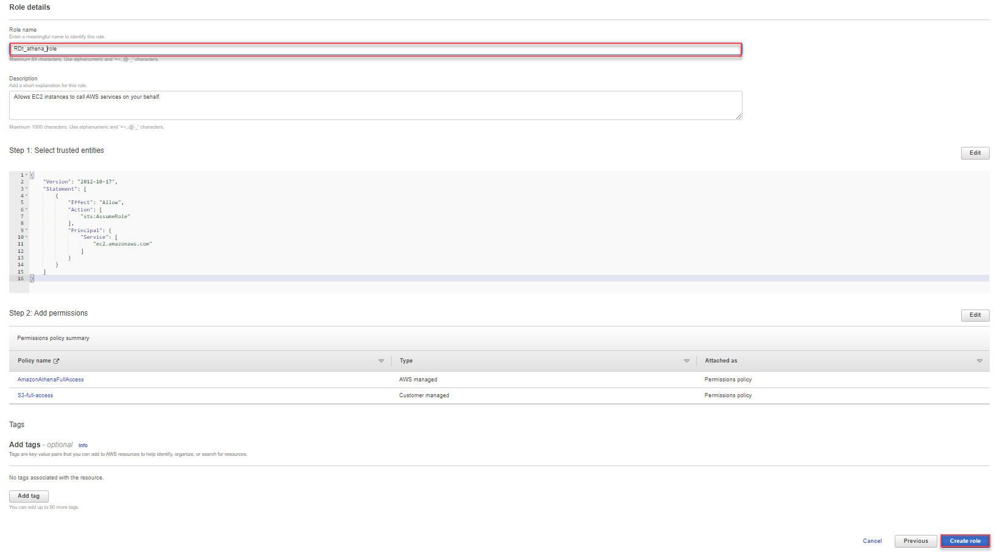Click the Create role button
The height and width of the screenshot is (552, 1005).
point(965,541)
